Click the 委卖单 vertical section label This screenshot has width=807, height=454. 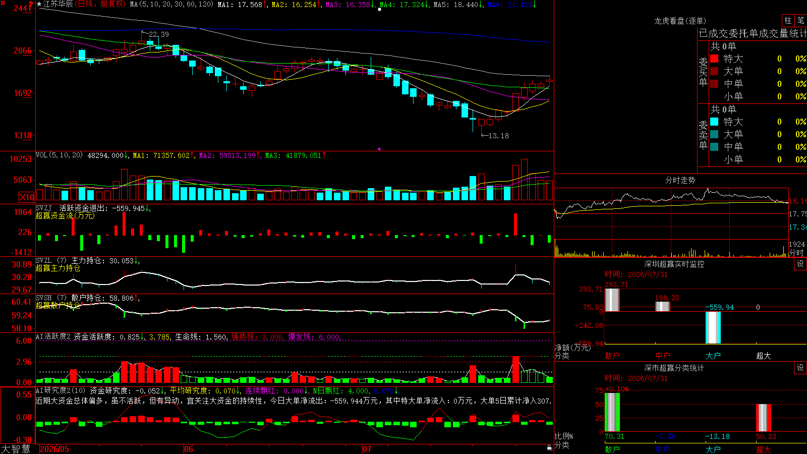click(703, 135)
